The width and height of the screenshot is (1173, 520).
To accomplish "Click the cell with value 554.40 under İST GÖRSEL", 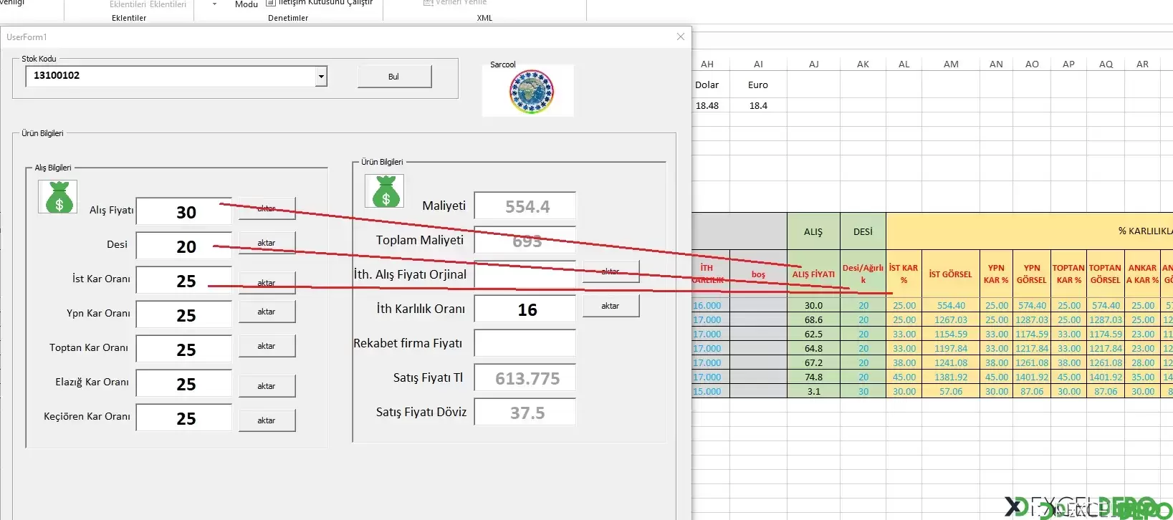I will pos(951,305).
